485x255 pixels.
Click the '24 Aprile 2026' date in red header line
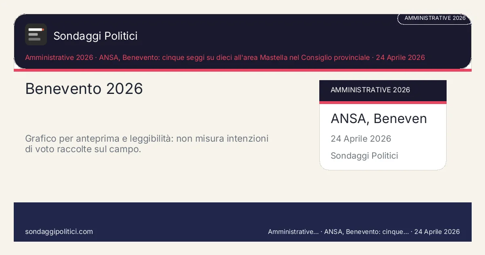(x=400, y=57)
